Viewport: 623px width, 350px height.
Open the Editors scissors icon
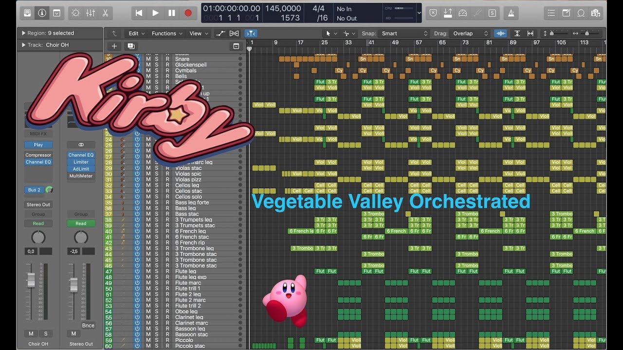point(105,13)
